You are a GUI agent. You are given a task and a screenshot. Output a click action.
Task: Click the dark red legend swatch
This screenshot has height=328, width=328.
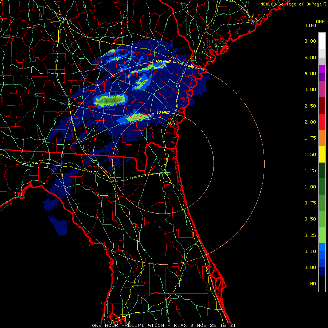pos(322,106)
